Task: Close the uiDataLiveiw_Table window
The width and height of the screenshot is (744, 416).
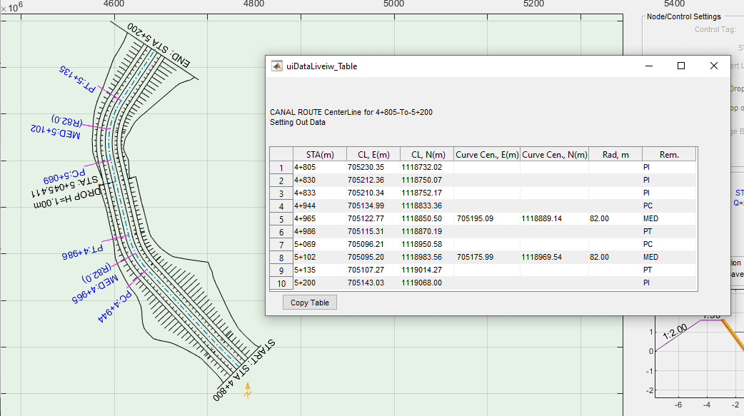Action: click(x=713, y=66)
